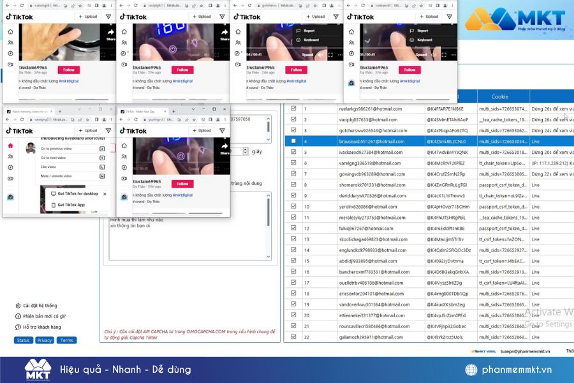Reload page in gotchersw browser window
574x383 pixels.
click(x=249, y=6)
